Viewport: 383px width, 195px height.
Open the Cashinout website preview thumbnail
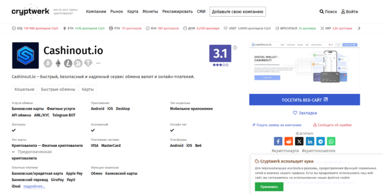coord(304,66)
